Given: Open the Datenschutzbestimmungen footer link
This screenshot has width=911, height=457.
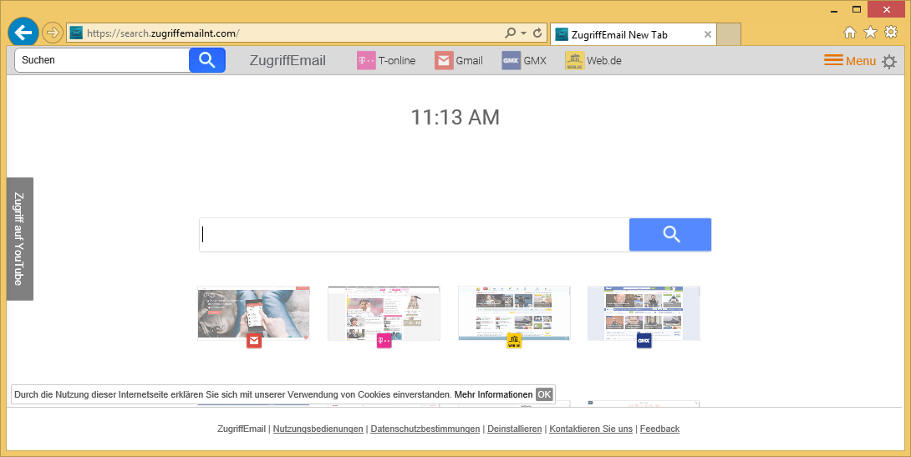Looking at the screenshot, I should 425,429.
